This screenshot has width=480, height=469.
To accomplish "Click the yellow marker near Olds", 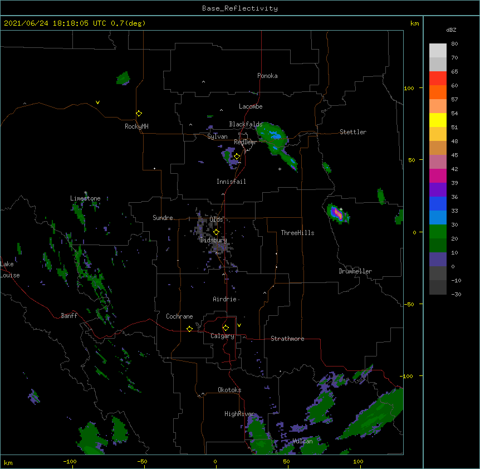I will (216, 232).
